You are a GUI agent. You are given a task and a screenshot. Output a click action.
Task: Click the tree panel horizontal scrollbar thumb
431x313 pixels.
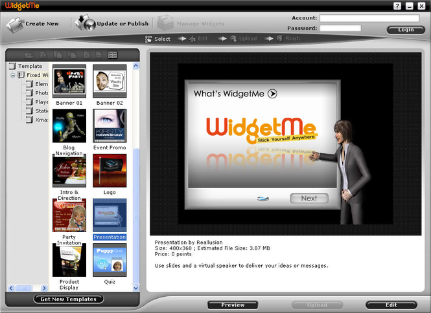click(x=24, y=288)
